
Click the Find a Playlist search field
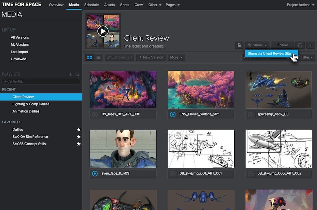(x=40, y=81)
